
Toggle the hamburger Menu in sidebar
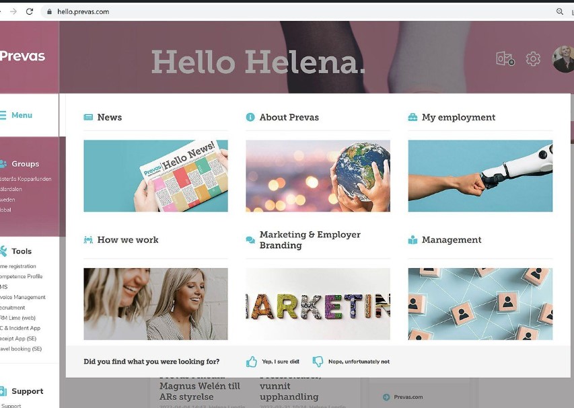(x=16, y=115)
